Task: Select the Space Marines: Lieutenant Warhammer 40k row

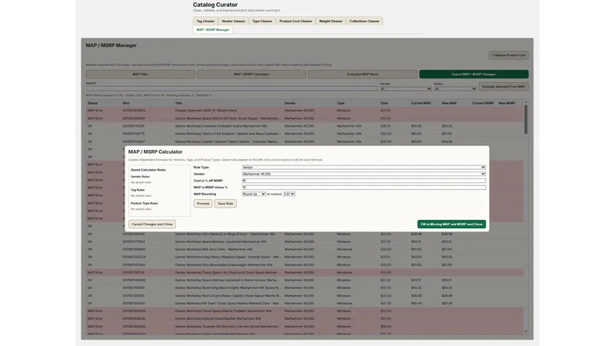Action: click(304, 241)
